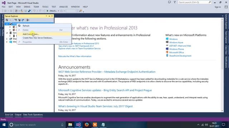229x128 pixels.
Task: Click Relocate the What's New information
Action: (x=75, y=56)
